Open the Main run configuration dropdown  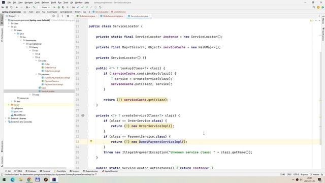(46, 7)
